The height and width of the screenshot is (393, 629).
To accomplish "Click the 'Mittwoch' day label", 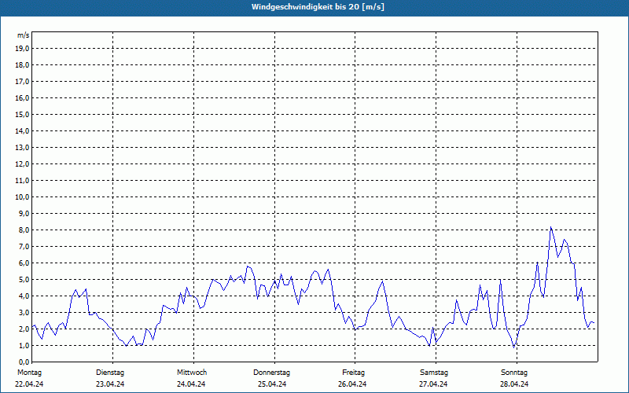I will click(192, 373).
